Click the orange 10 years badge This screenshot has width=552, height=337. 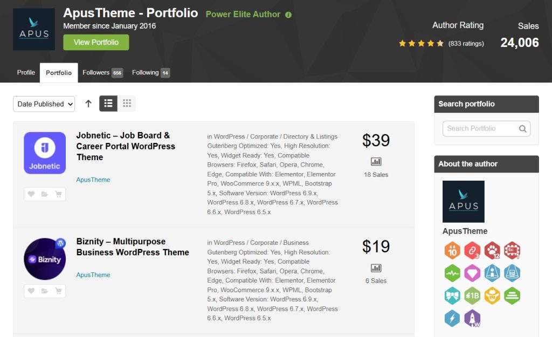452,251
